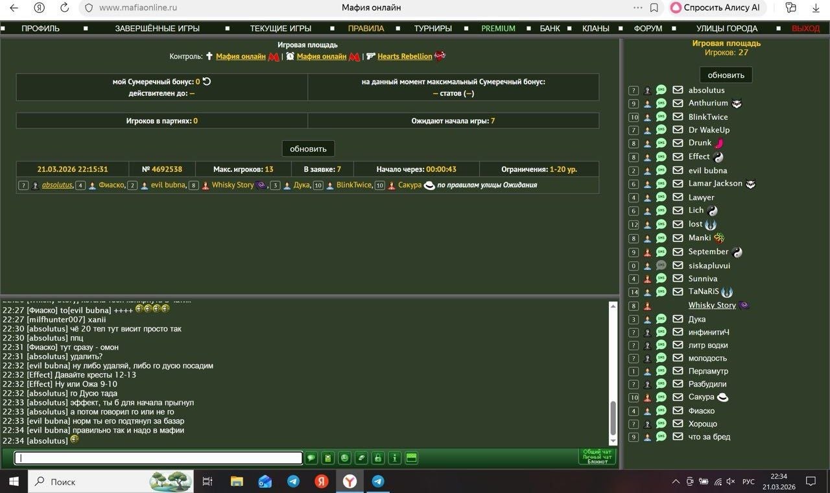This screenshot has width=830, height=493.
Task: Open the profile icon beside Effect
Action: coord(647,157)
